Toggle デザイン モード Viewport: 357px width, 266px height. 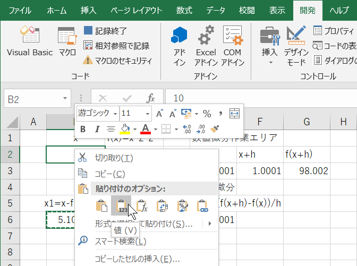[x=296, y=46]
